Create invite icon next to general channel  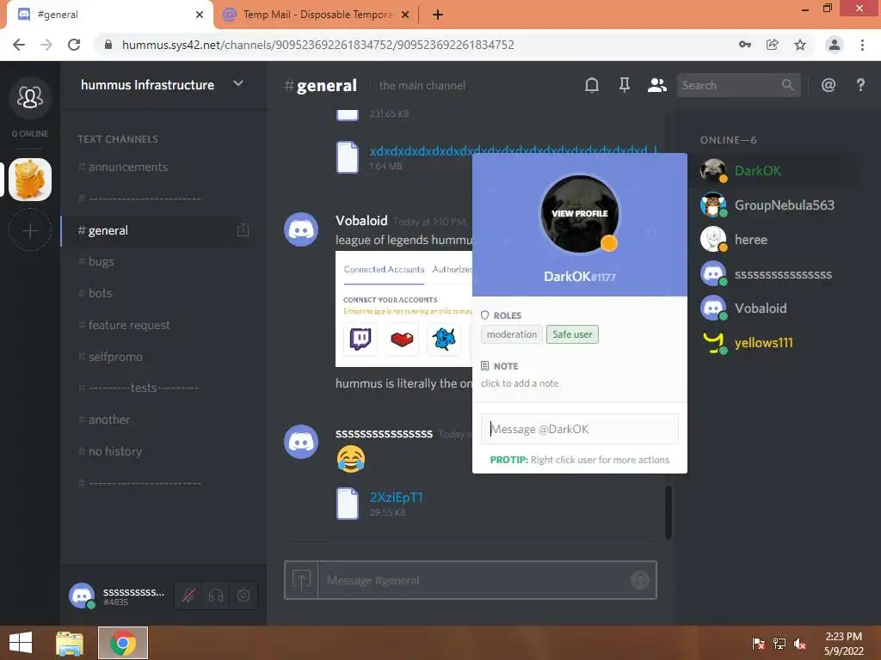tap(243, 230)
